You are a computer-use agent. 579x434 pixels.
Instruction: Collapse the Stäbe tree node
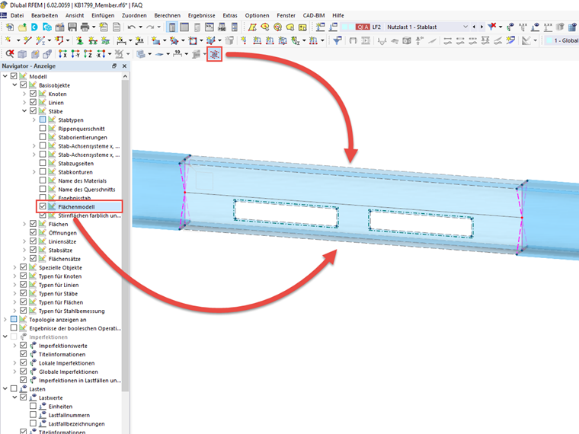pos(24,111)
